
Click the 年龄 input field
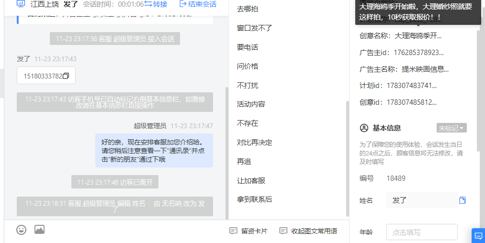click(x=422, y=232)
